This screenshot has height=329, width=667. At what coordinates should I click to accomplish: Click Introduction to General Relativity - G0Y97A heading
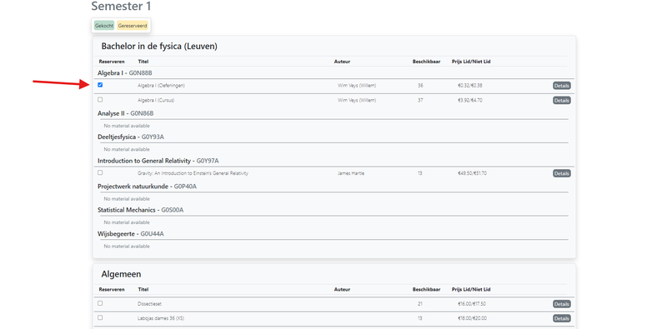(158, 161)
